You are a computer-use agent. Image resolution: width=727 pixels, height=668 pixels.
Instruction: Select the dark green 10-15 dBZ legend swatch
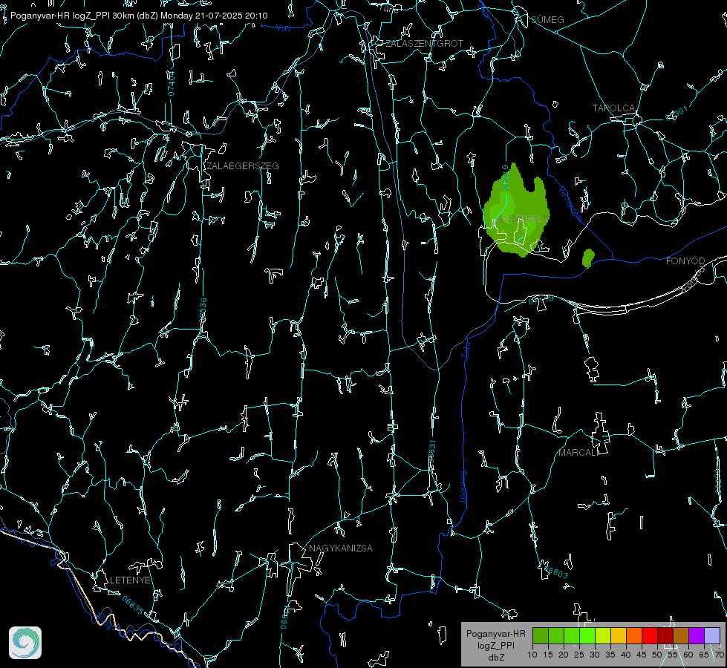[x=541, y=635]
